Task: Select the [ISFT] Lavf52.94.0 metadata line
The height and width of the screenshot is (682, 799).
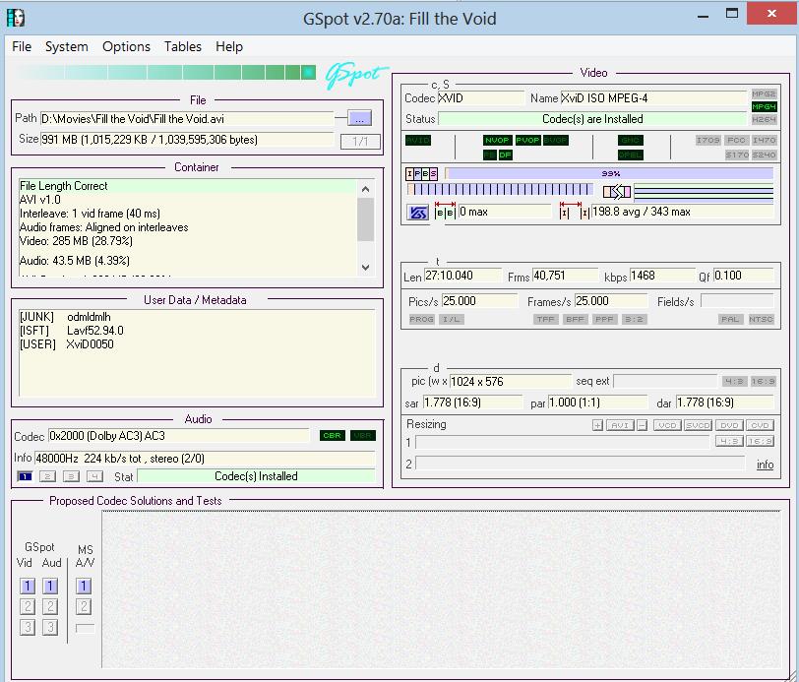Action: pyautogui.click(x=71, y=331)
